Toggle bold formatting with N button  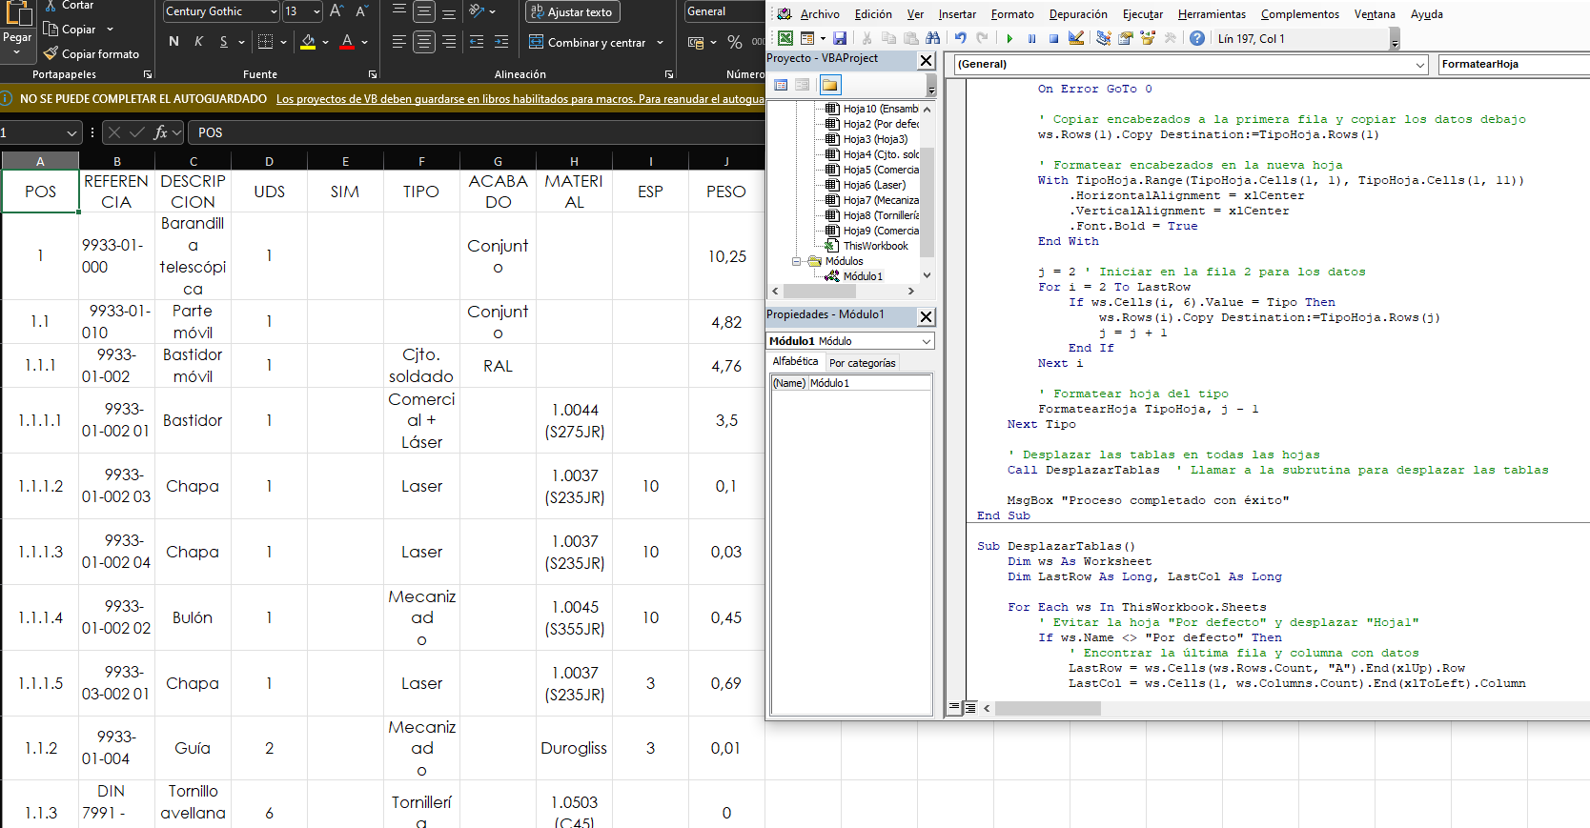coord(173,42)
